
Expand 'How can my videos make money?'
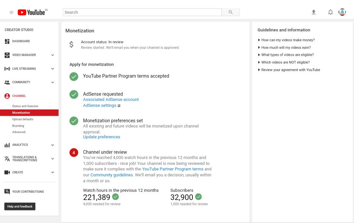286,40
